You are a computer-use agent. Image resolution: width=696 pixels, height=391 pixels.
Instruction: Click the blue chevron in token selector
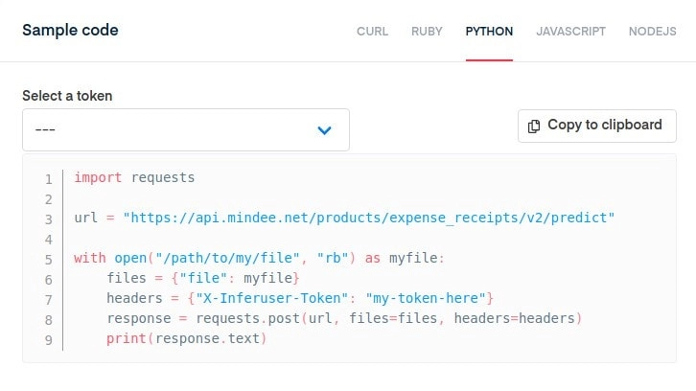tap(324, 130)
